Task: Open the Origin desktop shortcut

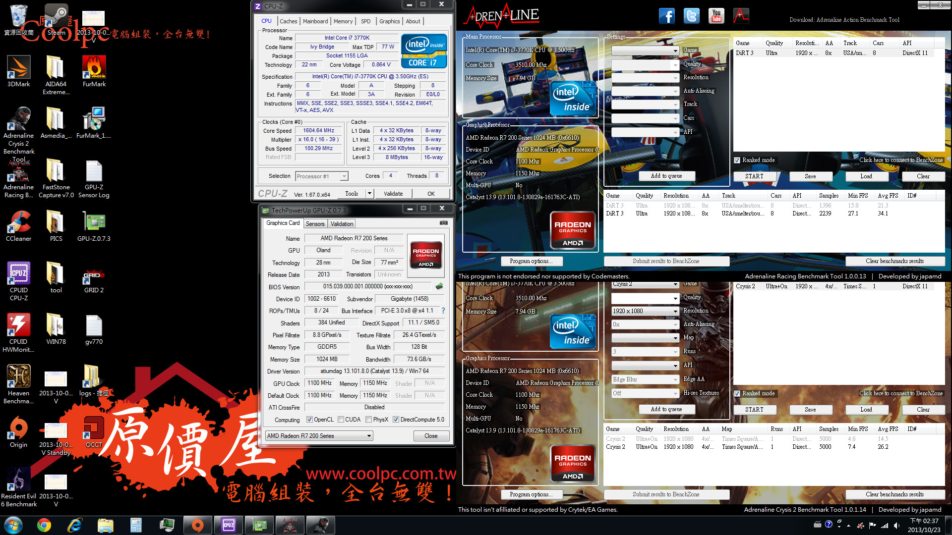Action: 18,431
